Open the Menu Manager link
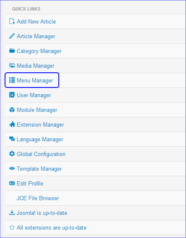The image size is (186, 238). click(x=35, y=80)
